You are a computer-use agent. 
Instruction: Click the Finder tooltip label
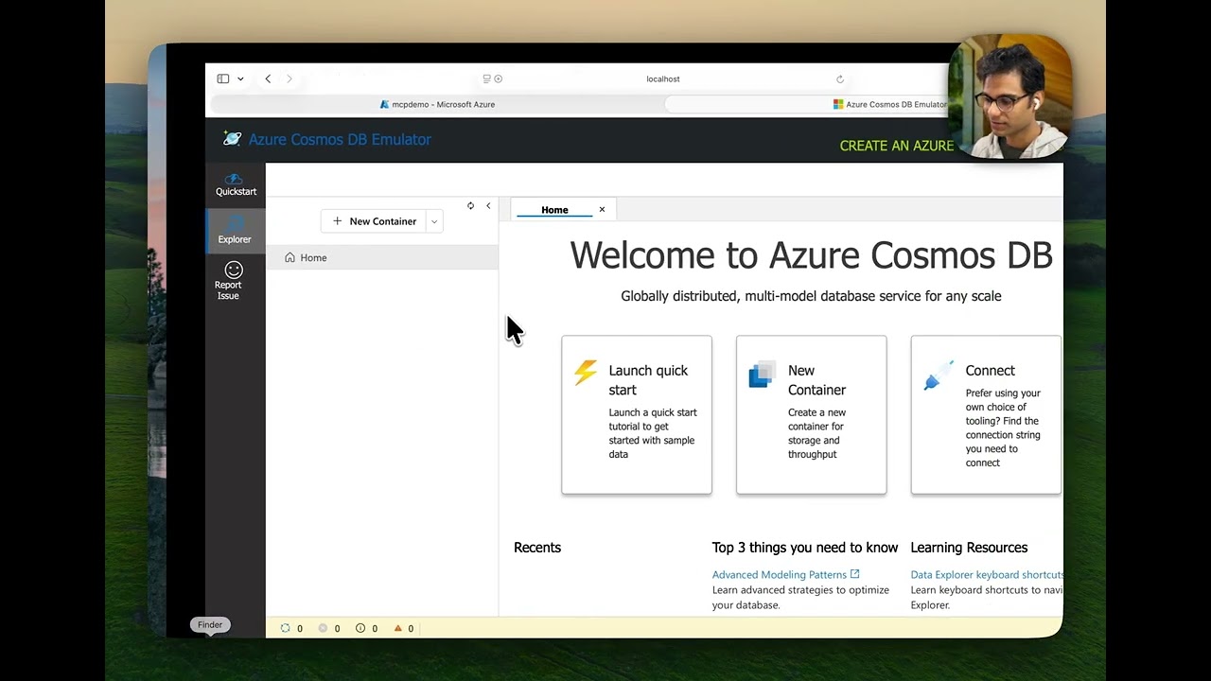click(x=210, y=625)
